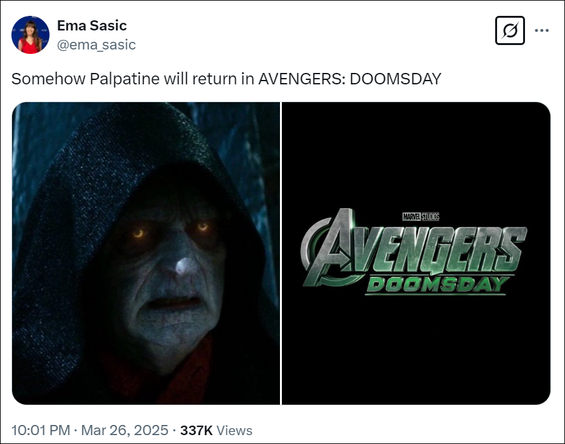Click the tweet text about Palpatine

click(226, 79)
